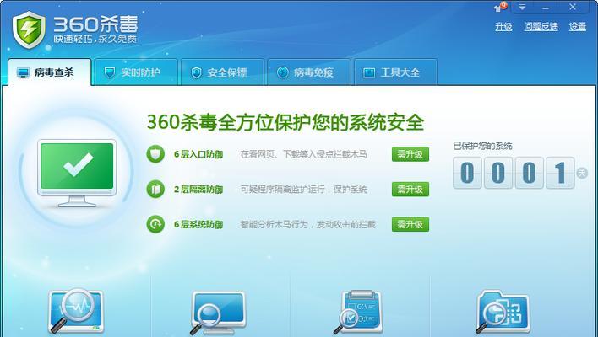Switch to 实时防护 tab
This screenshot has width=598, height=337.
[x=137, y=72]
